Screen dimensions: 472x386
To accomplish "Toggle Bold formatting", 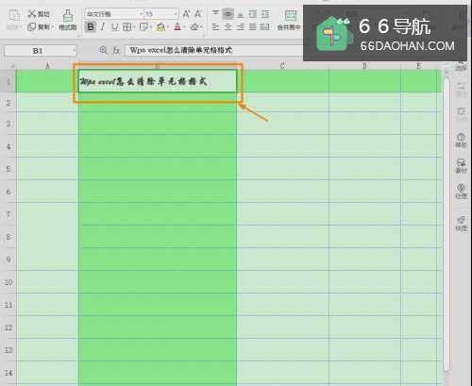I will pos(91,26).
